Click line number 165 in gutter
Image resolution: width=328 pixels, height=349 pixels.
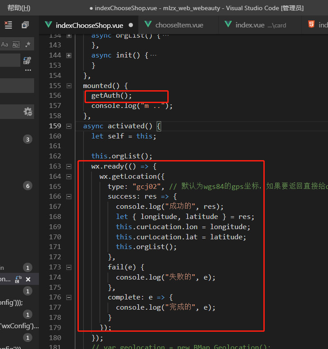coord(55,187)
